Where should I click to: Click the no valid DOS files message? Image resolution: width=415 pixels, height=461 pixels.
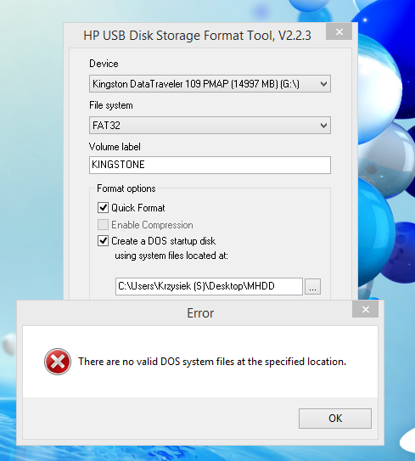pyautogui.click(x=212, y=362)
